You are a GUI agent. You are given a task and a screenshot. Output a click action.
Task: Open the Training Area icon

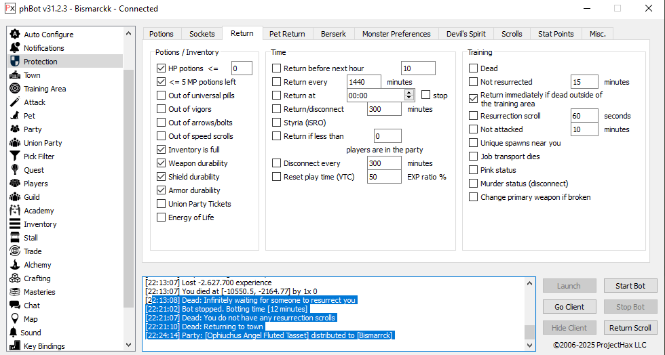[x=15, y=89]
